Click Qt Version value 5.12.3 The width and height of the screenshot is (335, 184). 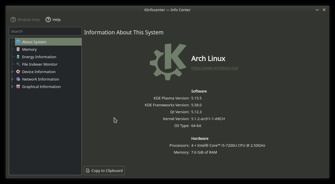pos(196,112)
